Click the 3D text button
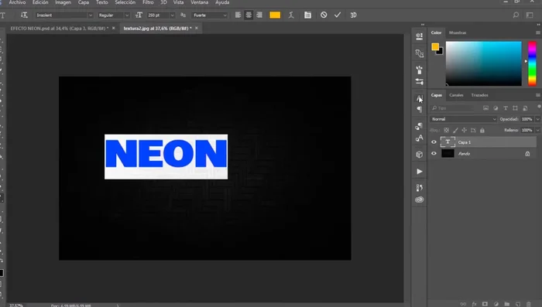Screen dimensions: 542x307 coord(353,15)
